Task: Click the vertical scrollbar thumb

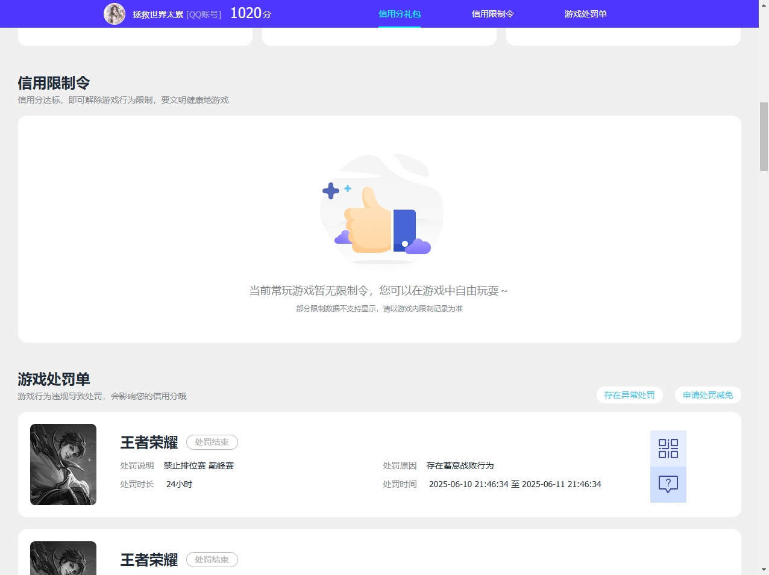Action: [764, 137]
